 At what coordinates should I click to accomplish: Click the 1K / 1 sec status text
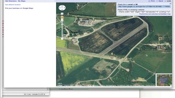click(27, 94)
